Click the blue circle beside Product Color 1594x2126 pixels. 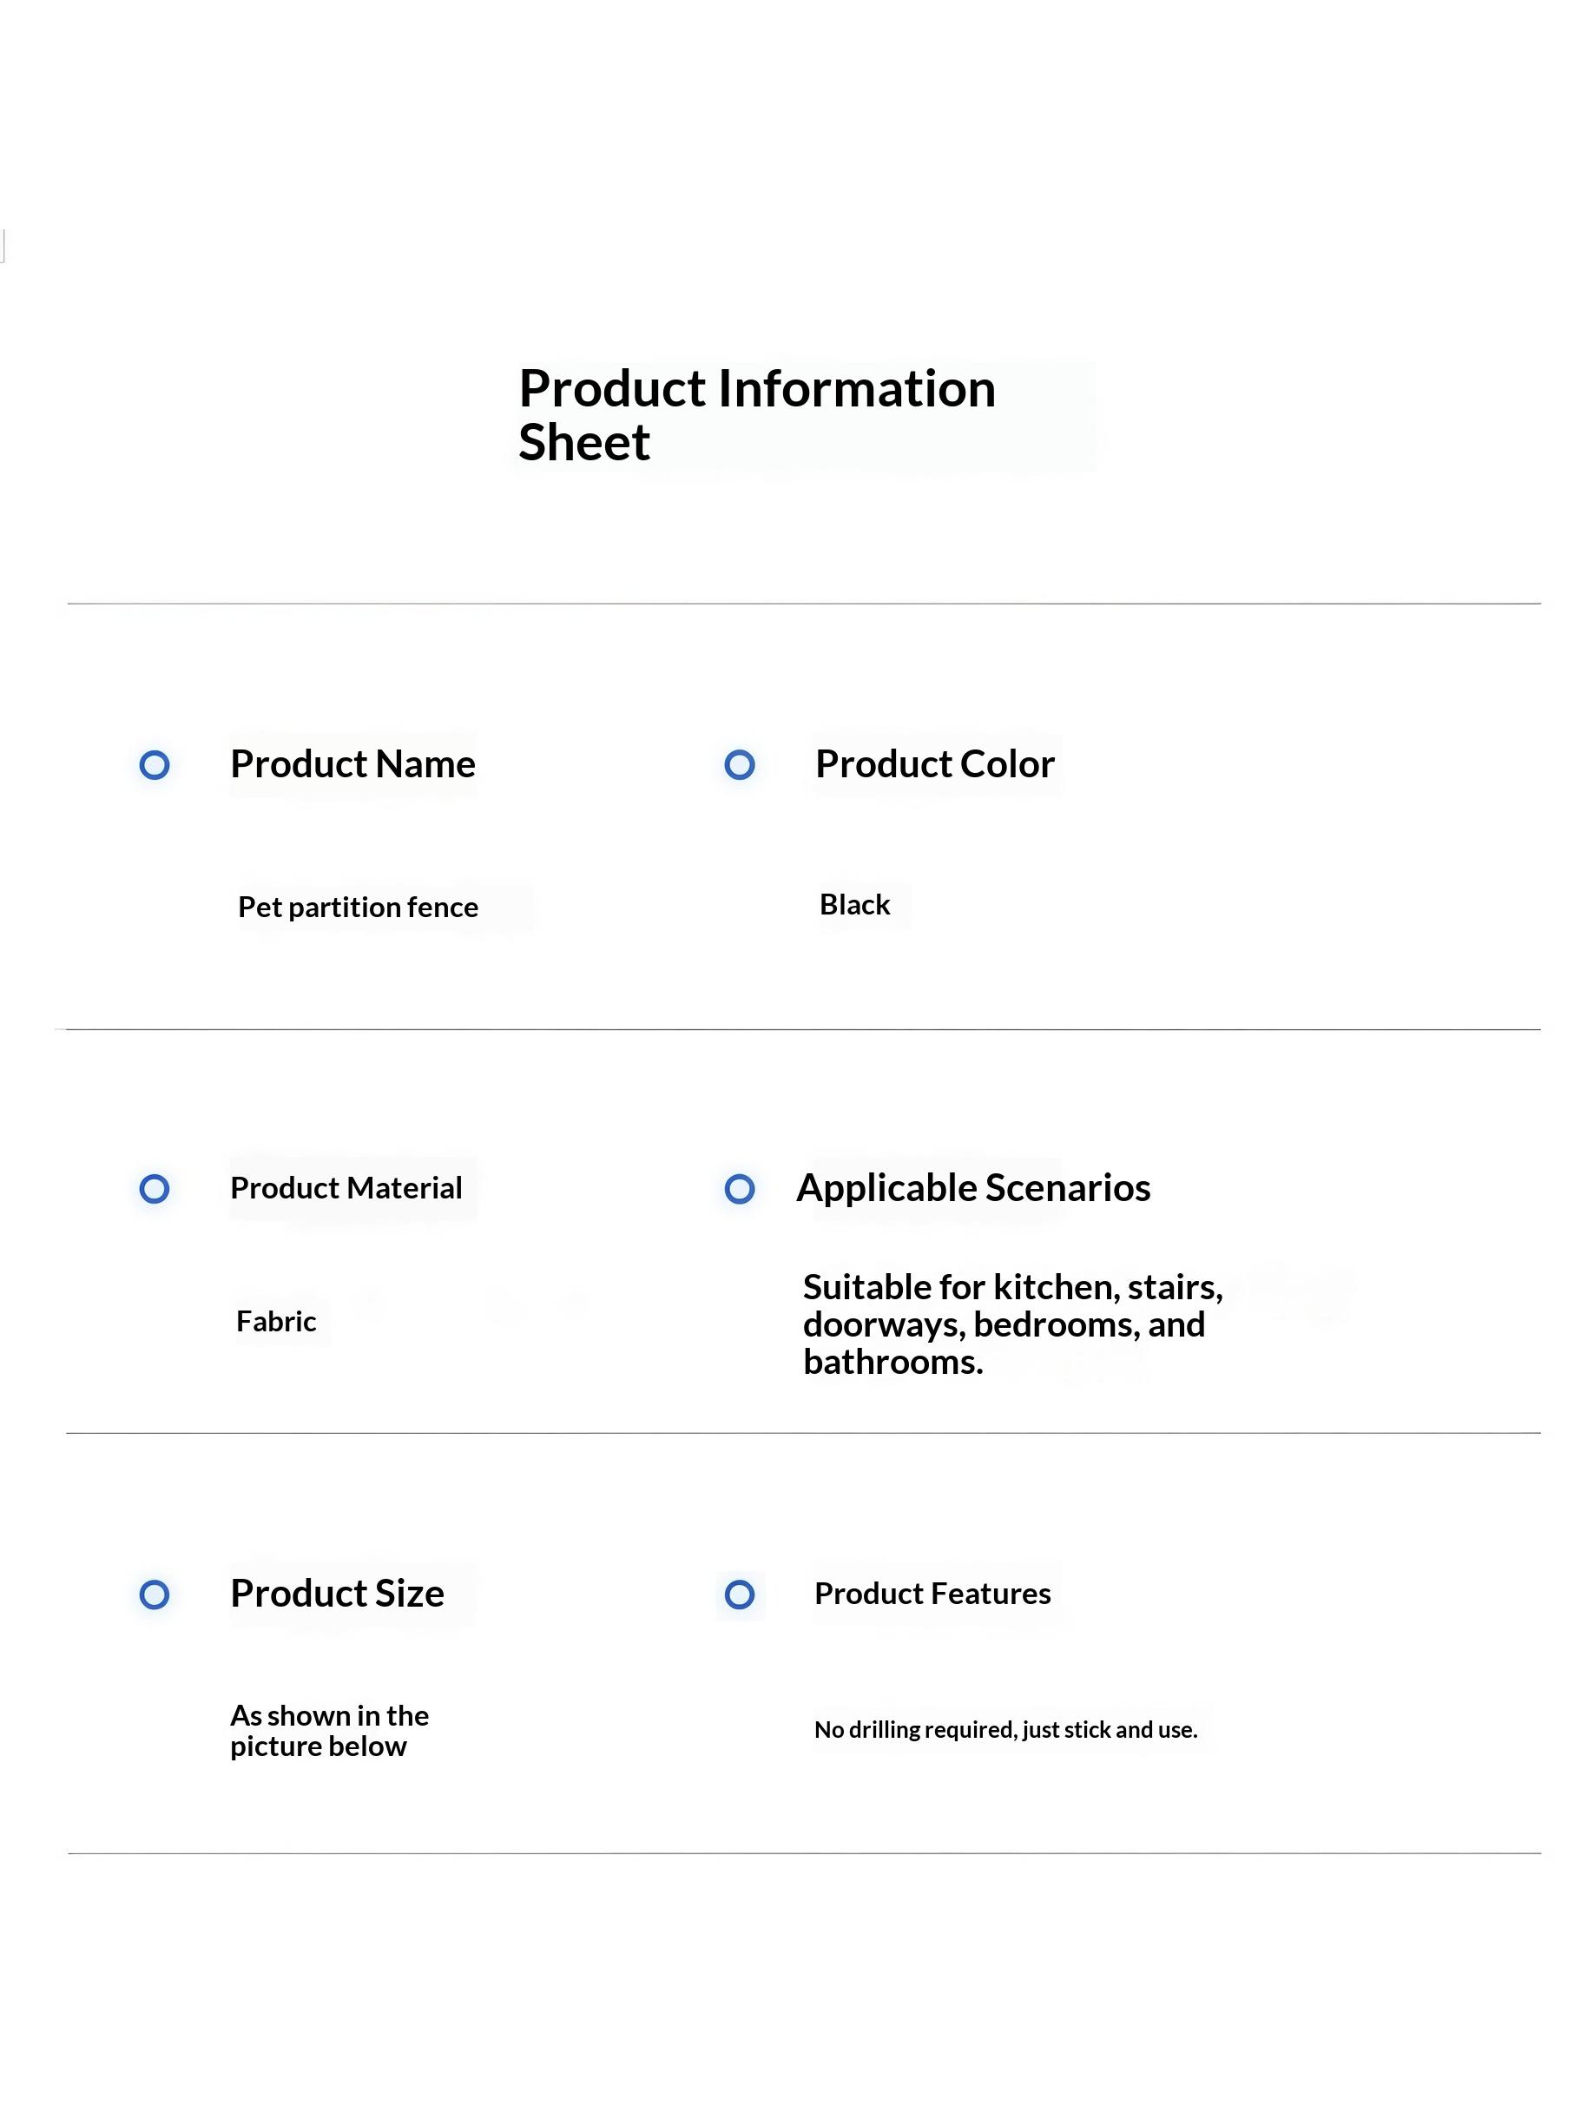(x=739, y=765)
